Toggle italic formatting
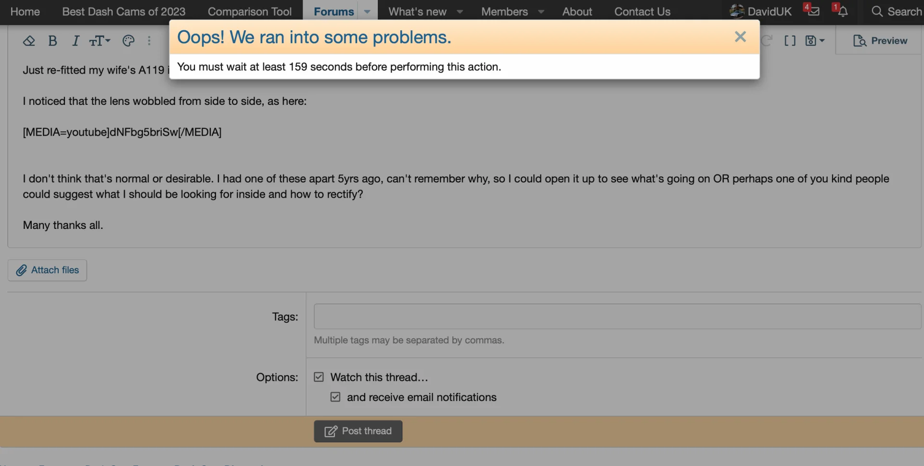Viewport: 924px width, 466px height. coord(76,41)
